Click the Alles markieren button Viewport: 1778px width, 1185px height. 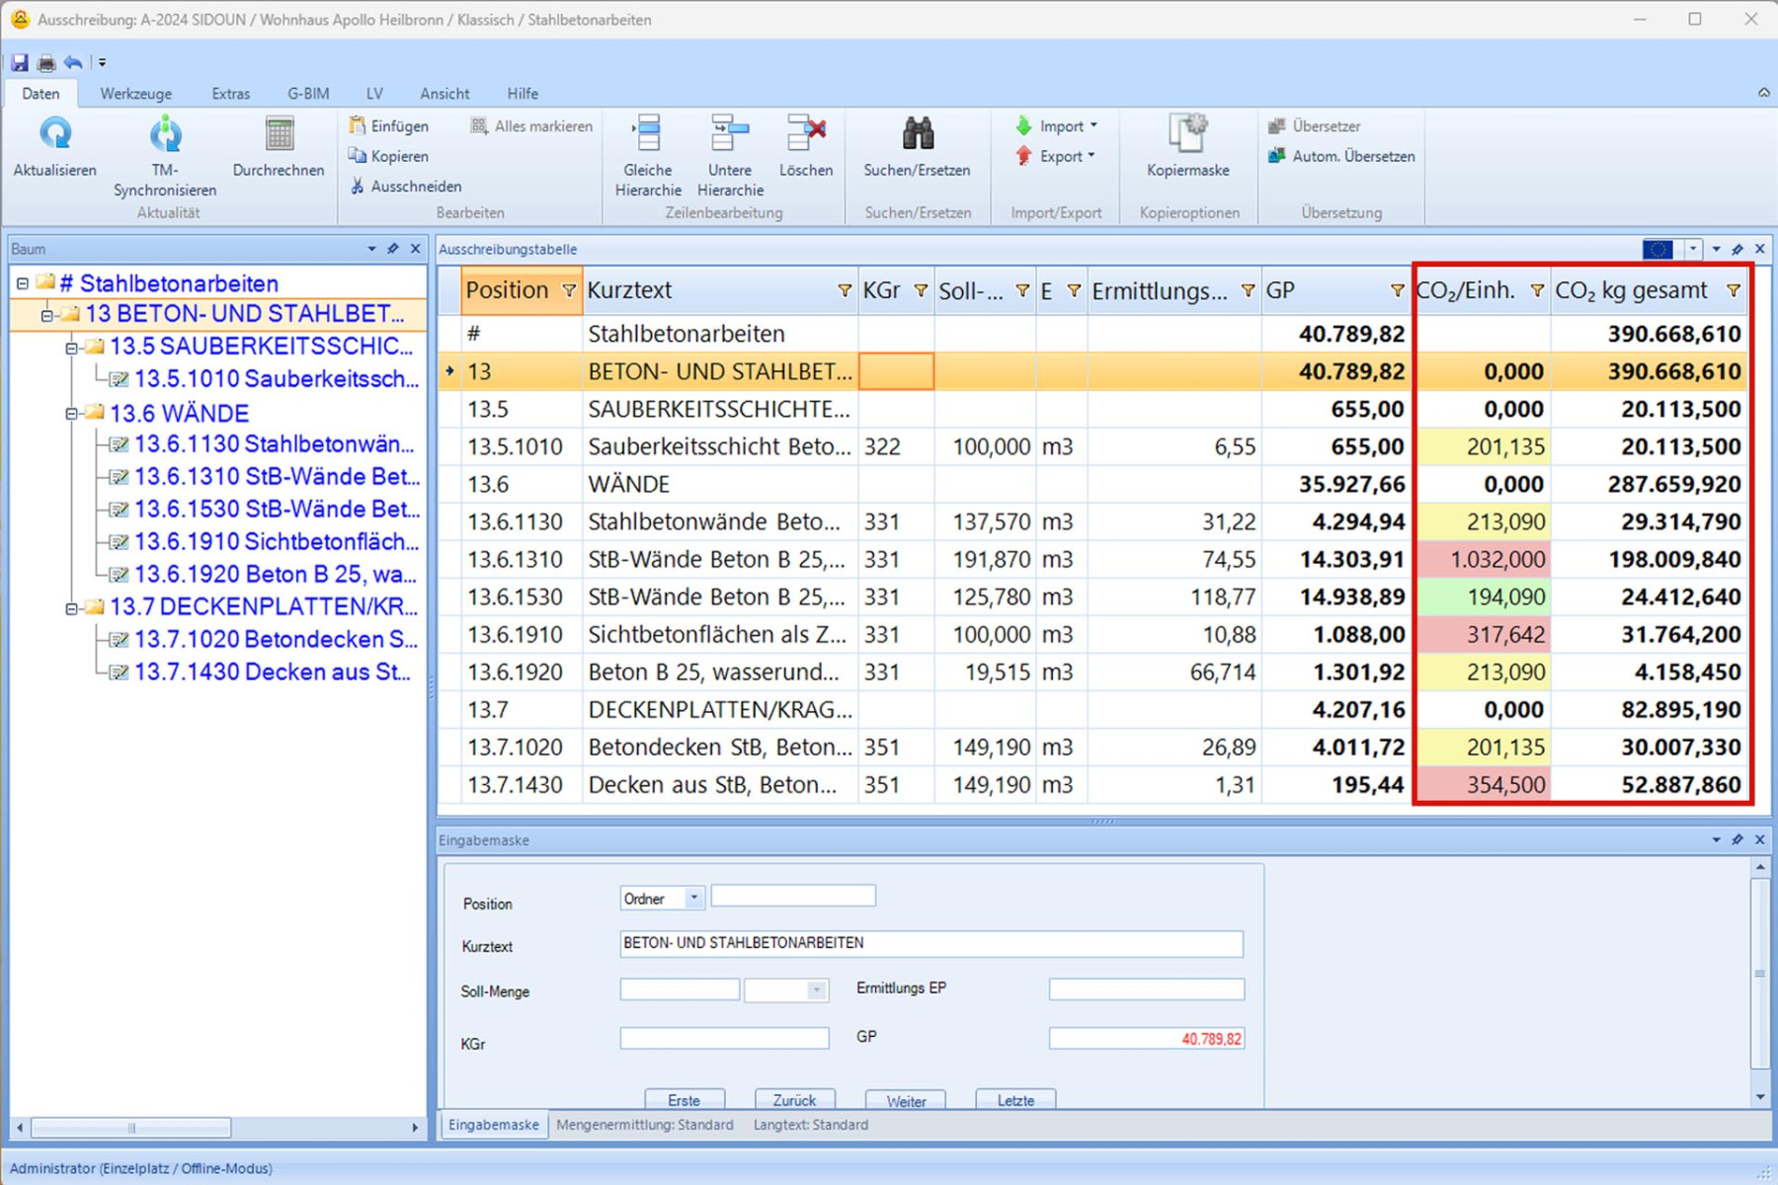531,126
